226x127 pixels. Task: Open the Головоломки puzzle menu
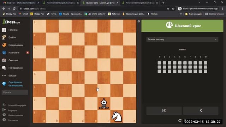(x=13, y=45)
